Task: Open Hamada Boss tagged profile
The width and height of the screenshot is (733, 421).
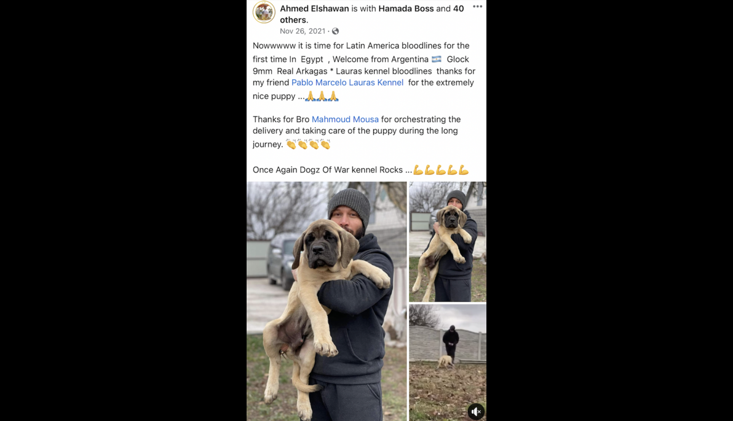Action: pyautogui.click(x=406, y=9)
